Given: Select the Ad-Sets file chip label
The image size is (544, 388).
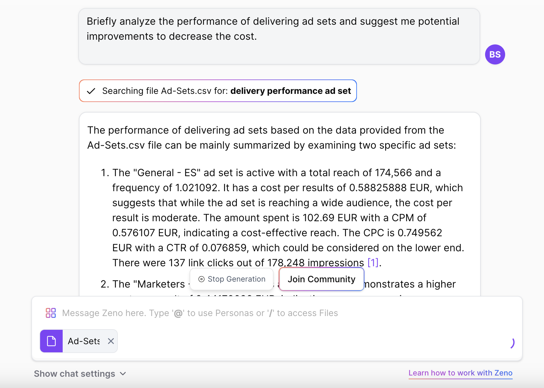Looking at the screenshot, I should tap(84, 341).
